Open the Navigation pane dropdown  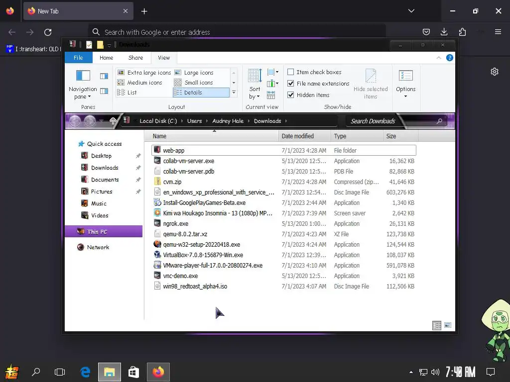point(83,85)
